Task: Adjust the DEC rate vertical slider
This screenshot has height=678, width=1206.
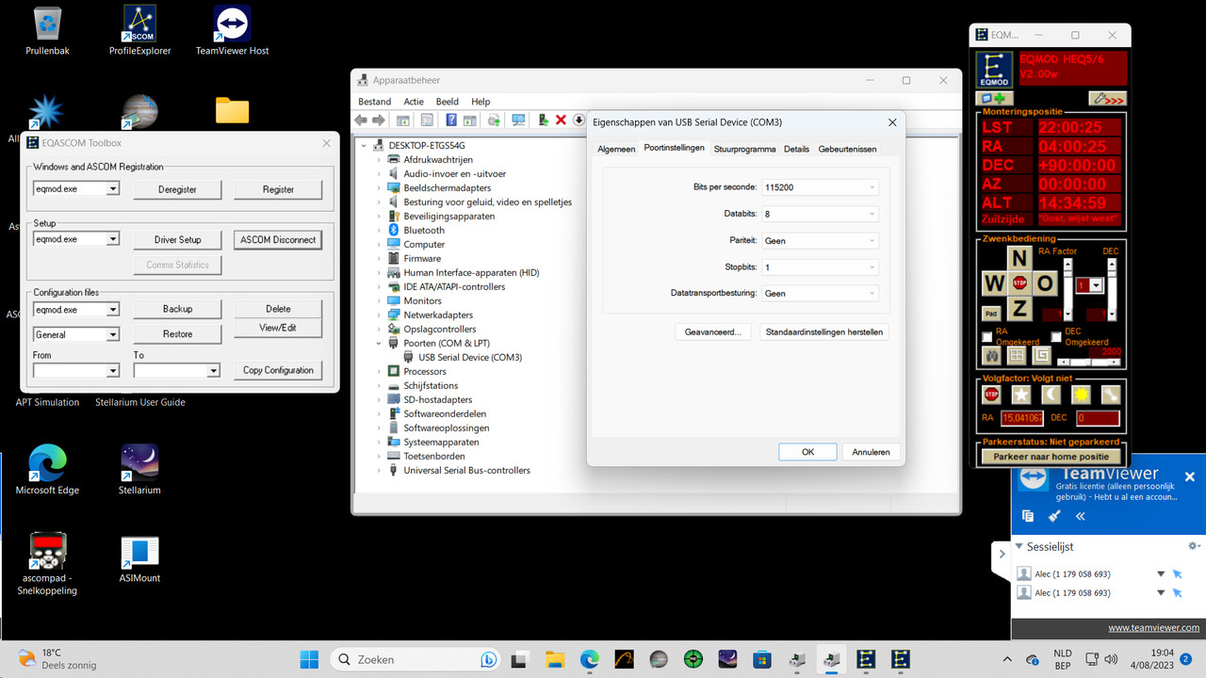Action: (x=1112, y=289)
